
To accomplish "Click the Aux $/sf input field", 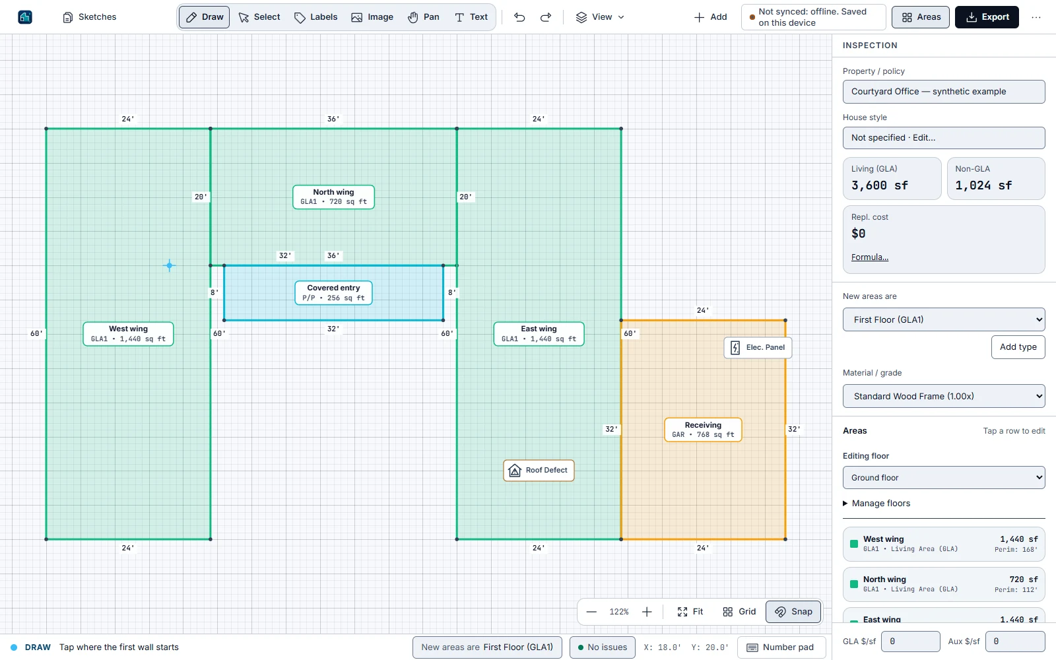I will point(1015,642).
